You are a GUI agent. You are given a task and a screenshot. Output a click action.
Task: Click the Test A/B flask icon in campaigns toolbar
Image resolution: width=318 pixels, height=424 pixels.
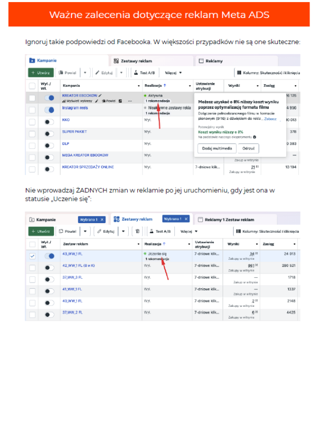(x=136, y=73)
